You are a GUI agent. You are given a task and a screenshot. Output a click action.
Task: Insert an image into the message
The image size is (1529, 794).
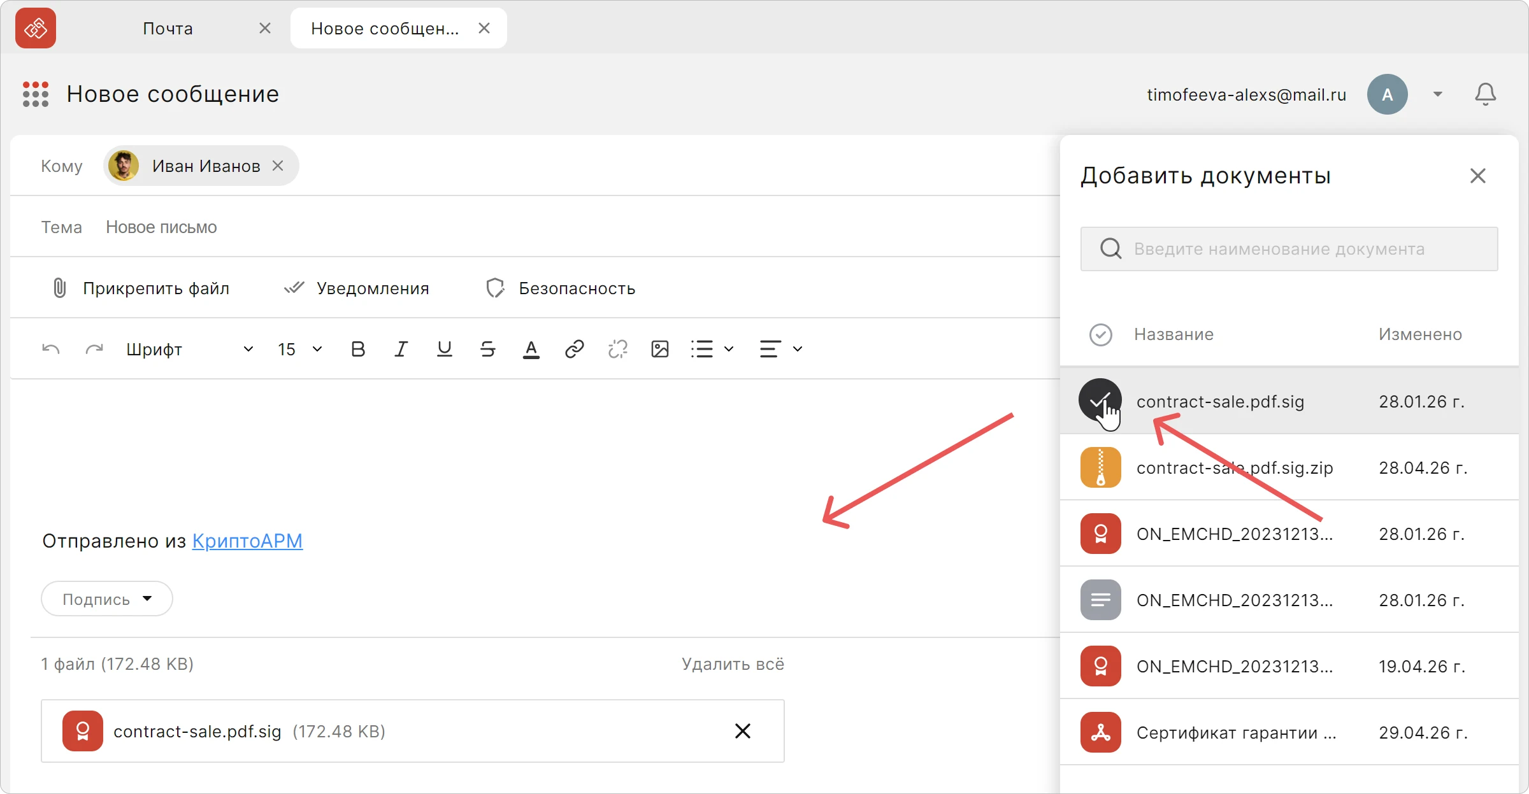coord(660,349)
